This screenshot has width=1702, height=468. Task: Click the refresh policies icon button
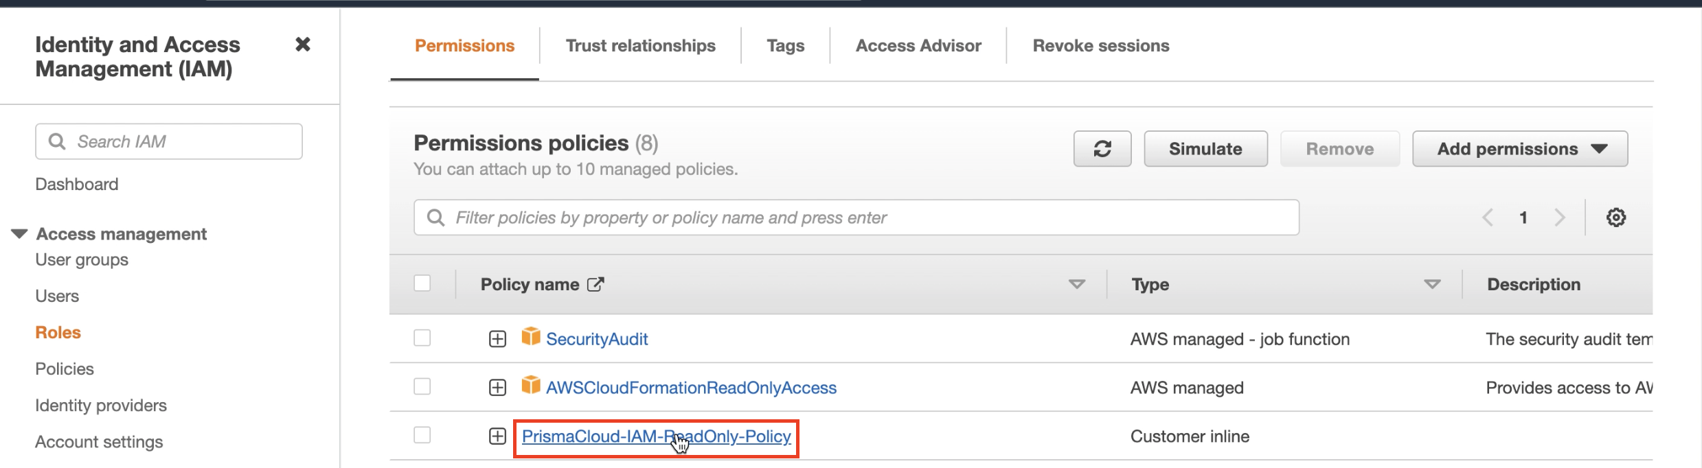click(1102, 149)
